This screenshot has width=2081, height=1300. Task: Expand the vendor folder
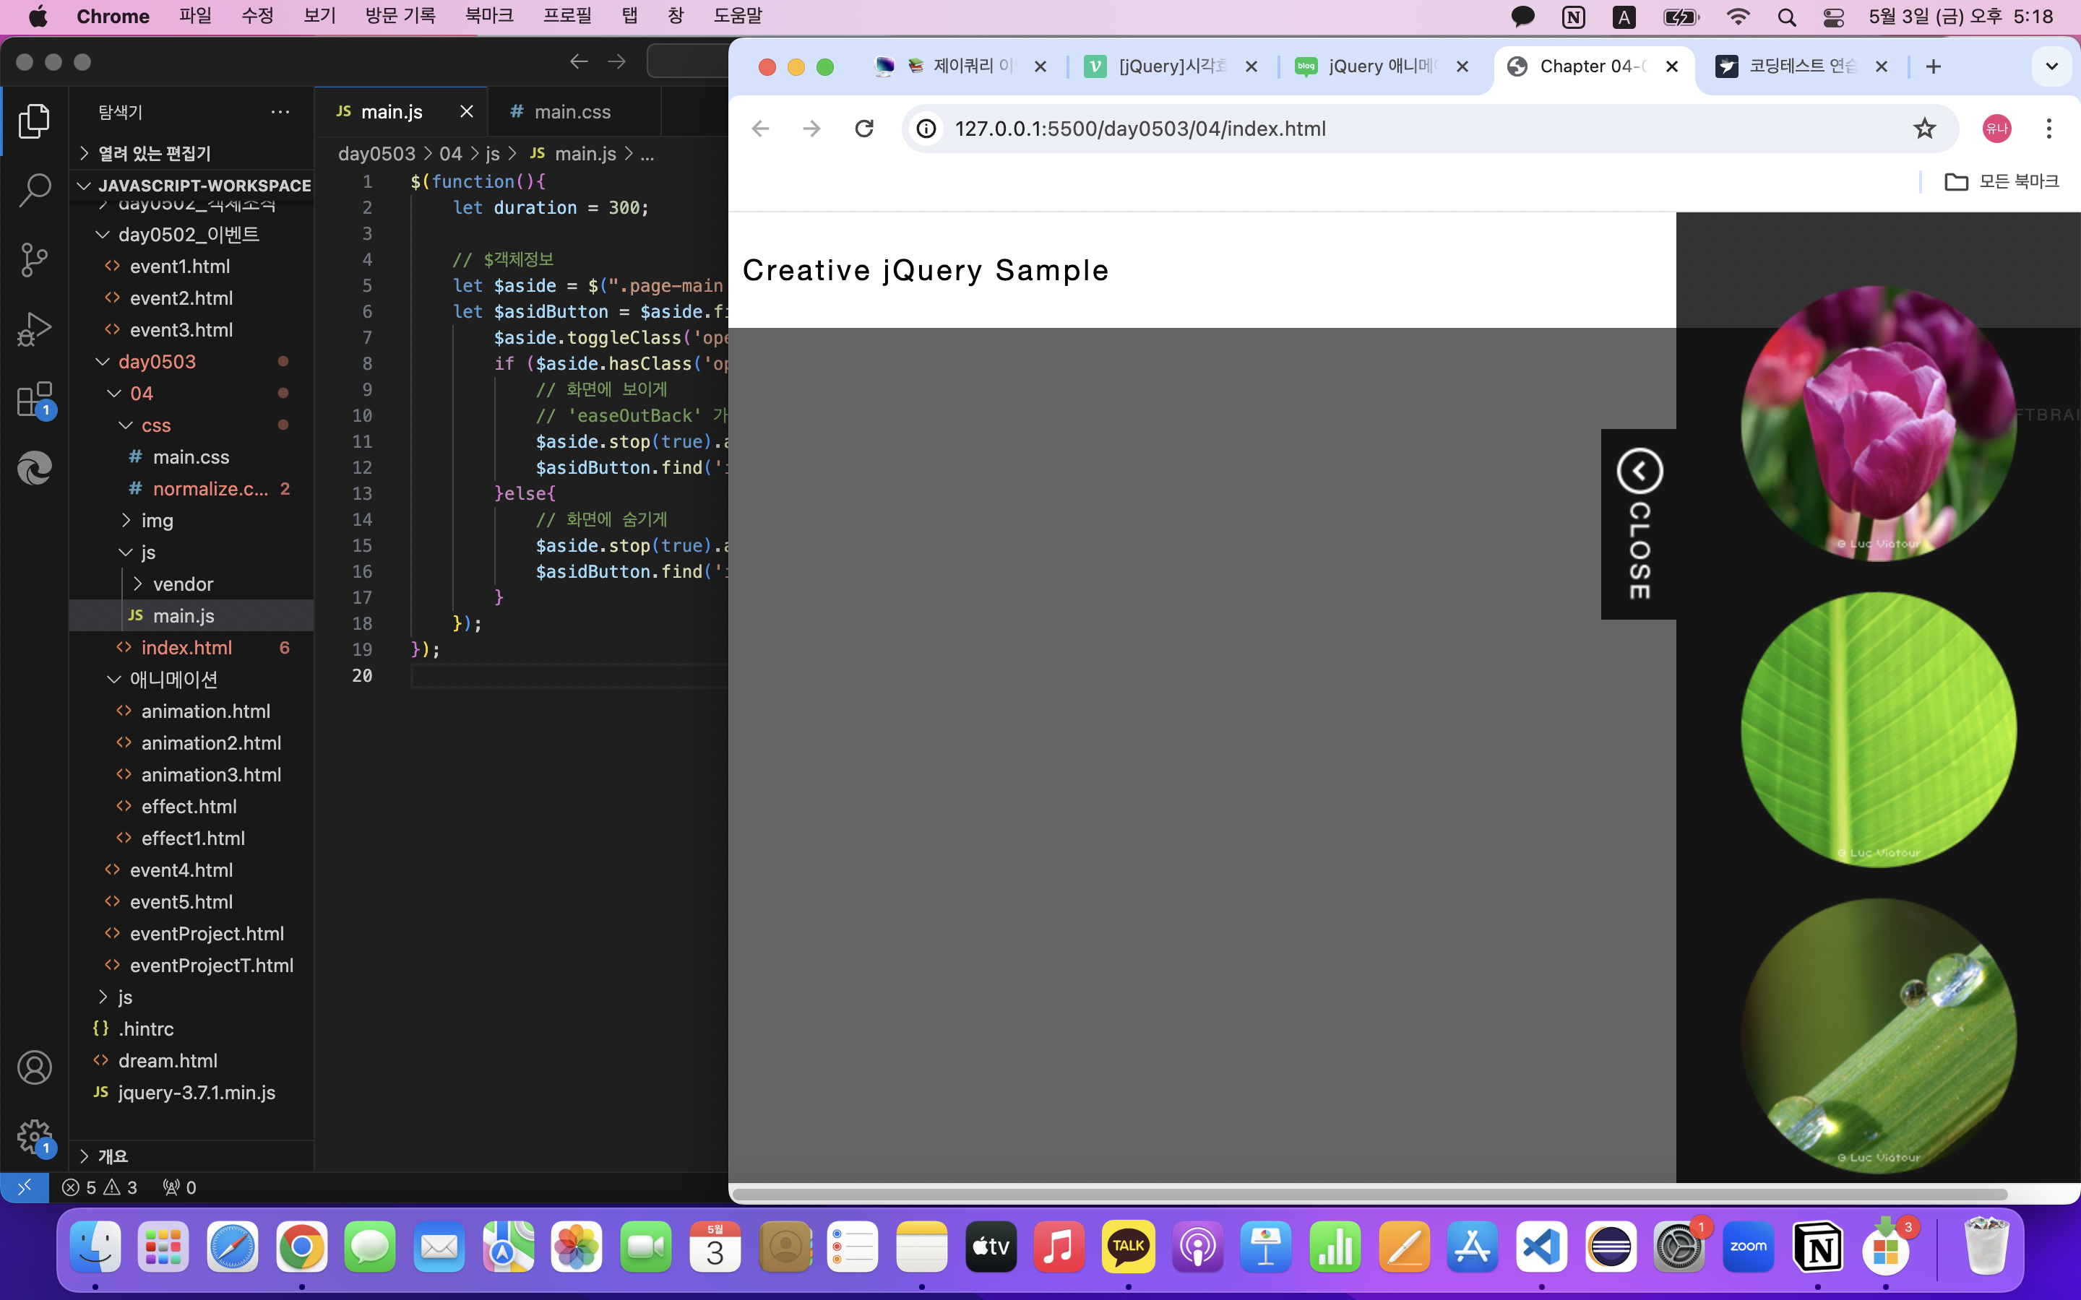(x=182, y=585)
